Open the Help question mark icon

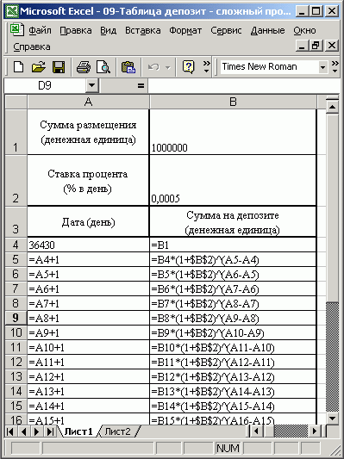coord(188,67)
